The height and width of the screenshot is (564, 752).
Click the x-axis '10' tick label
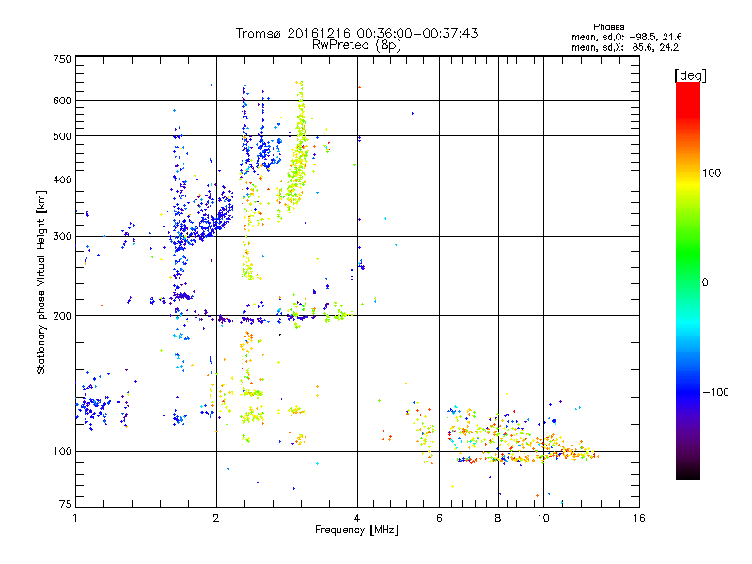point(543,518)
